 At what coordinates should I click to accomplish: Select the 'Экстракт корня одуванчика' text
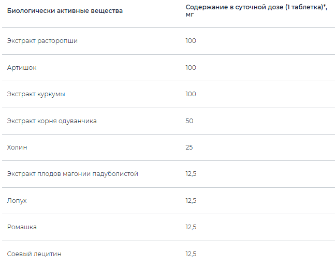tap(52, 121)
